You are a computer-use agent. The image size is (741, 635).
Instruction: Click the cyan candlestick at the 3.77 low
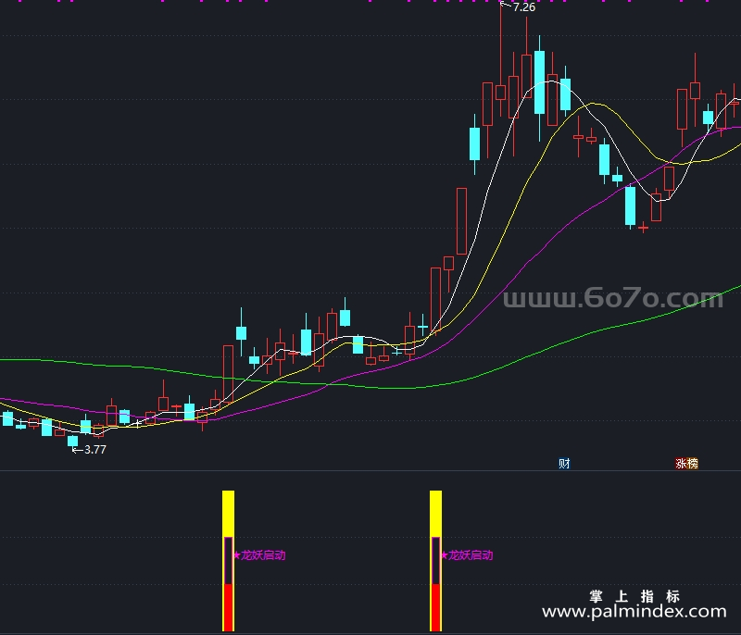point(73,441)
